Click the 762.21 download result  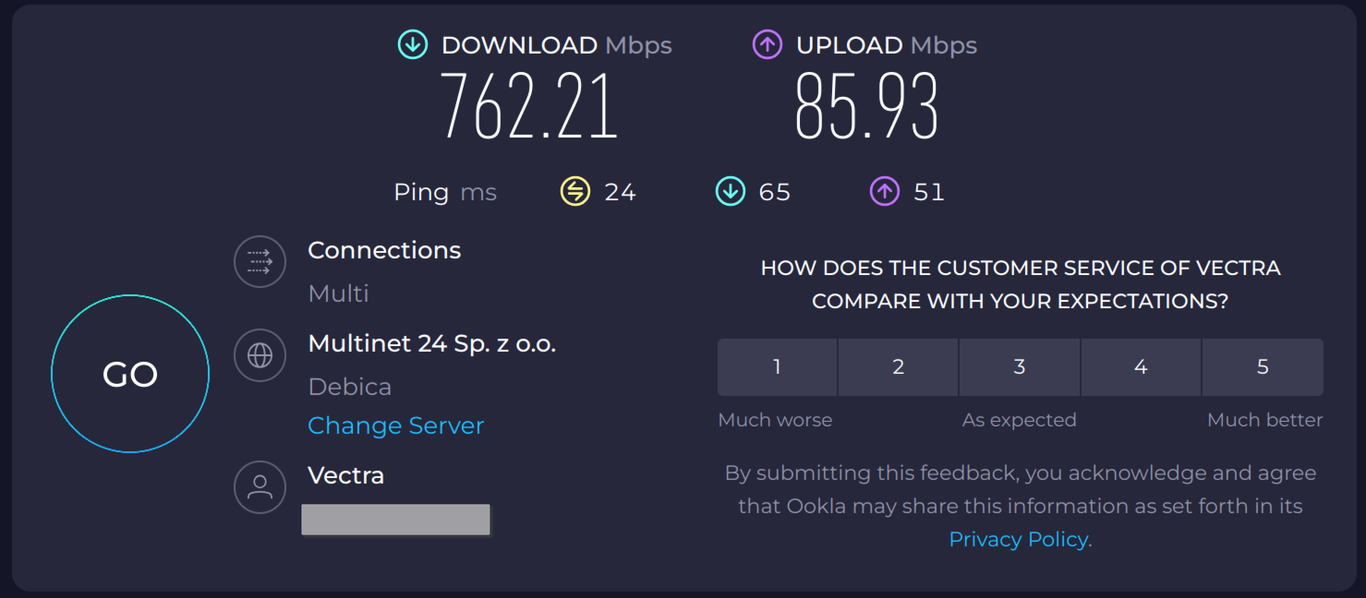click(529, 106)
